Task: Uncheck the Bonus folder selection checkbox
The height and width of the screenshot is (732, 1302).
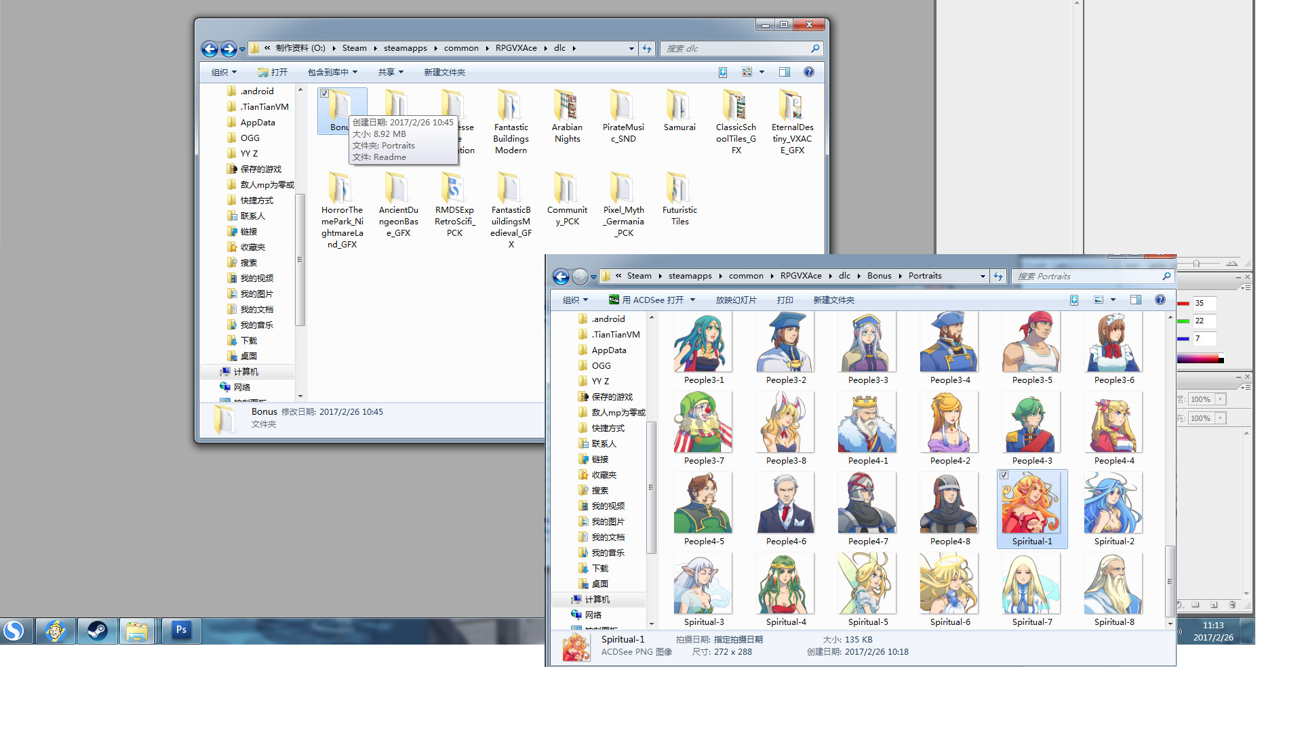Action: point(324,94)
